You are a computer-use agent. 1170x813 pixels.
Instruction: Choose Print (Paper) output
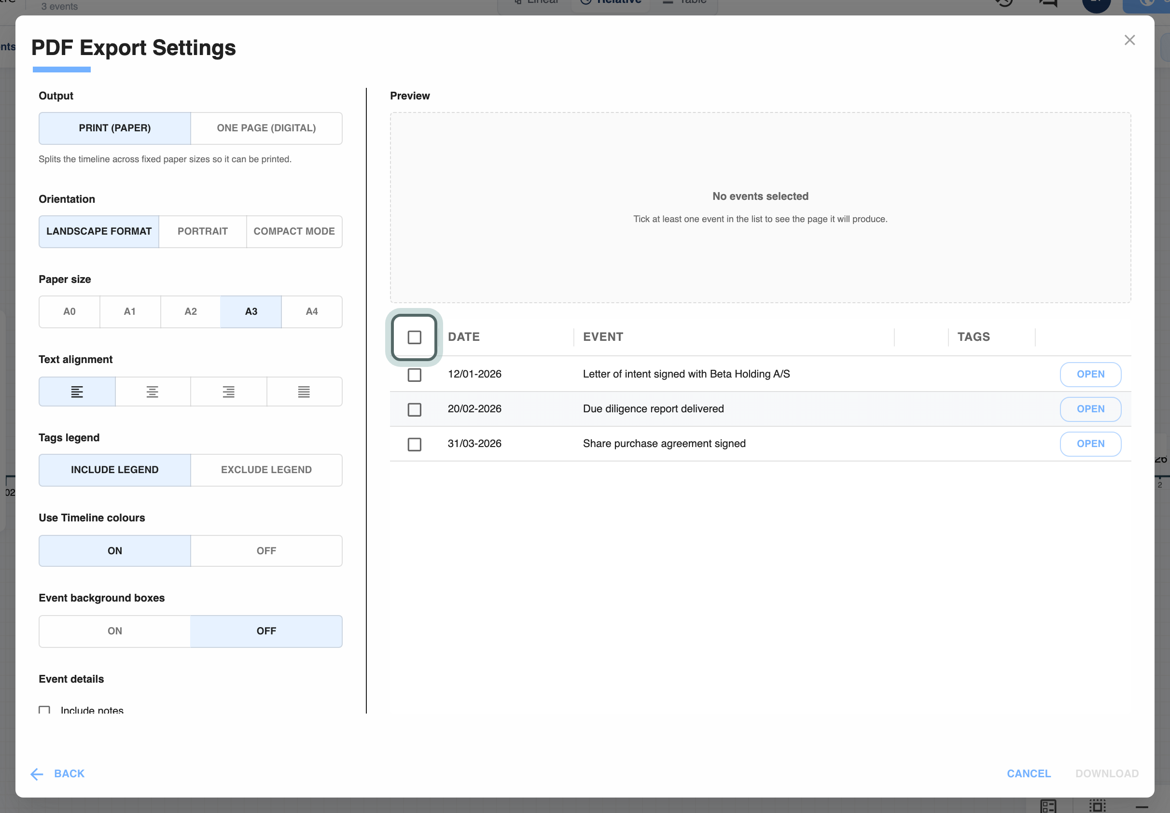(x=115, y=128)
